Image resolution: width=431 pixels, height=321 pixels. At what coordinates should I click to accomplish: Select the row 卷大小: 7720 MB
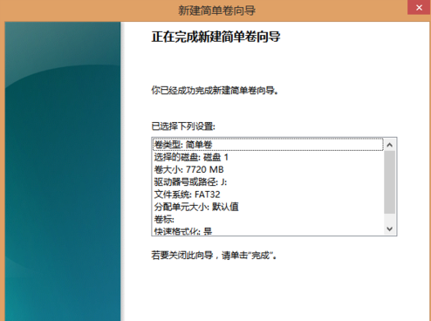click(x=268, y=169)
